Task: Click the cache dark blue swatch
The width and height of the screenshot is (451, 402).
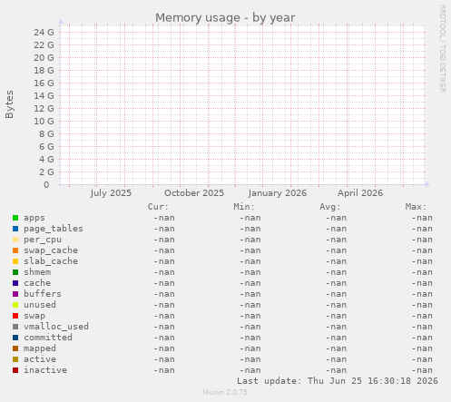Action: pyautogui.click(x=15, y=283)
